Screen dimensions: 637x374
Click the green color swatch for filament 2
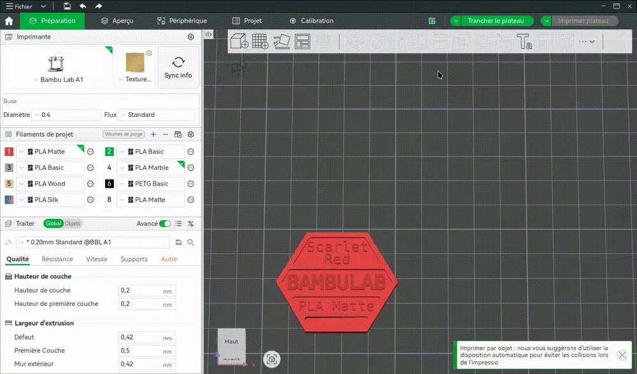tap(110, 152)
